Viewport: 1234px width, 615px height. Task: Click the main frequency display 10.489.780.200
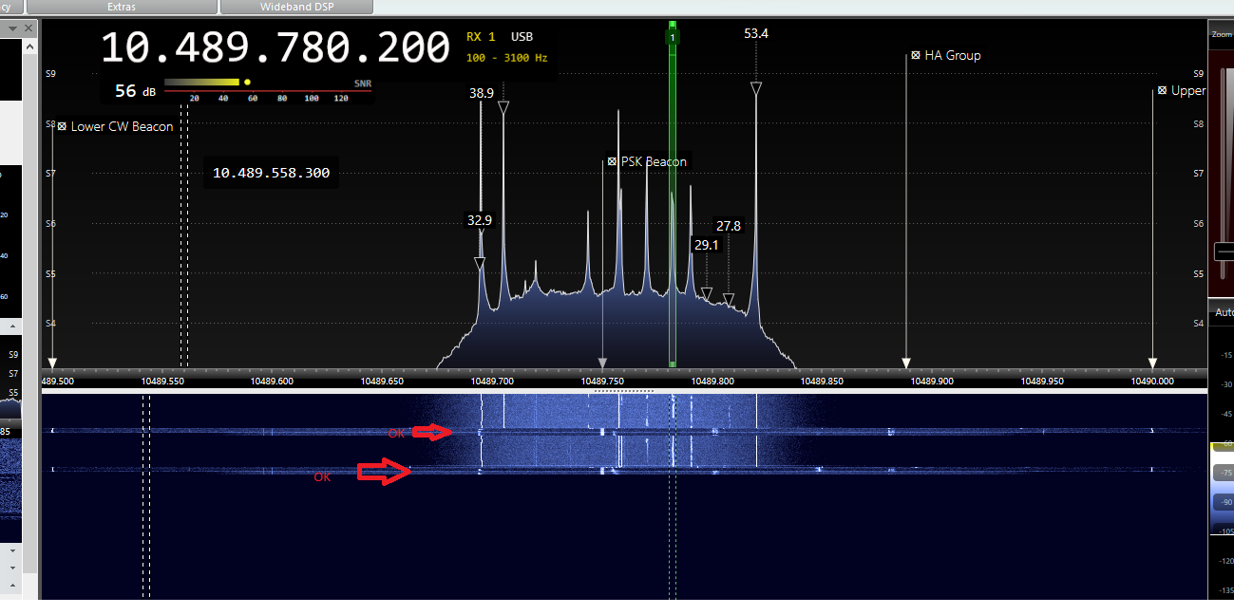(x=275, y=47)
